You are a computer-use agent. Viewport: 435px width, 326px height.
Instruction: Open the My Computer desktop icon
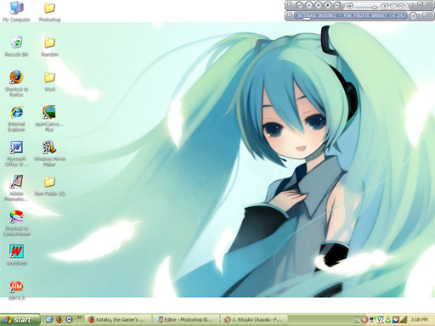tap(16, 11)
